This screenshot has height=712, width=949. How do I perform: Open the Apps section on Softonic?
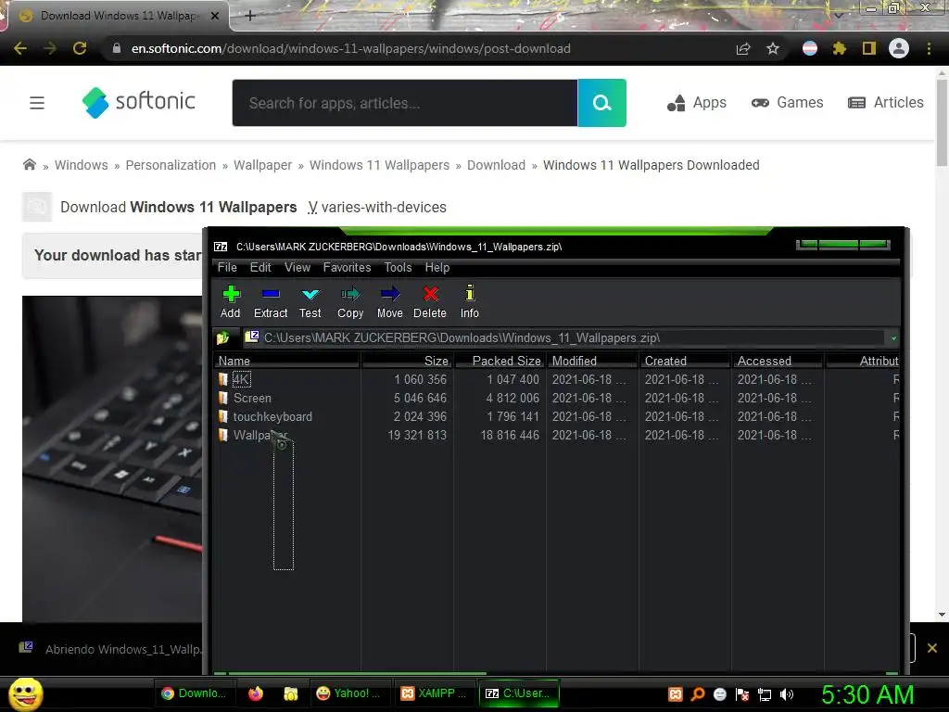coord(697,103)
